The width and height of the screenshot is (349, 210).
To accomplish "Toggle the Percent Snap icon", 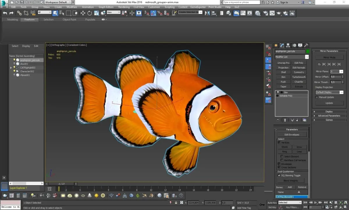I will click(x=160, y=13).
